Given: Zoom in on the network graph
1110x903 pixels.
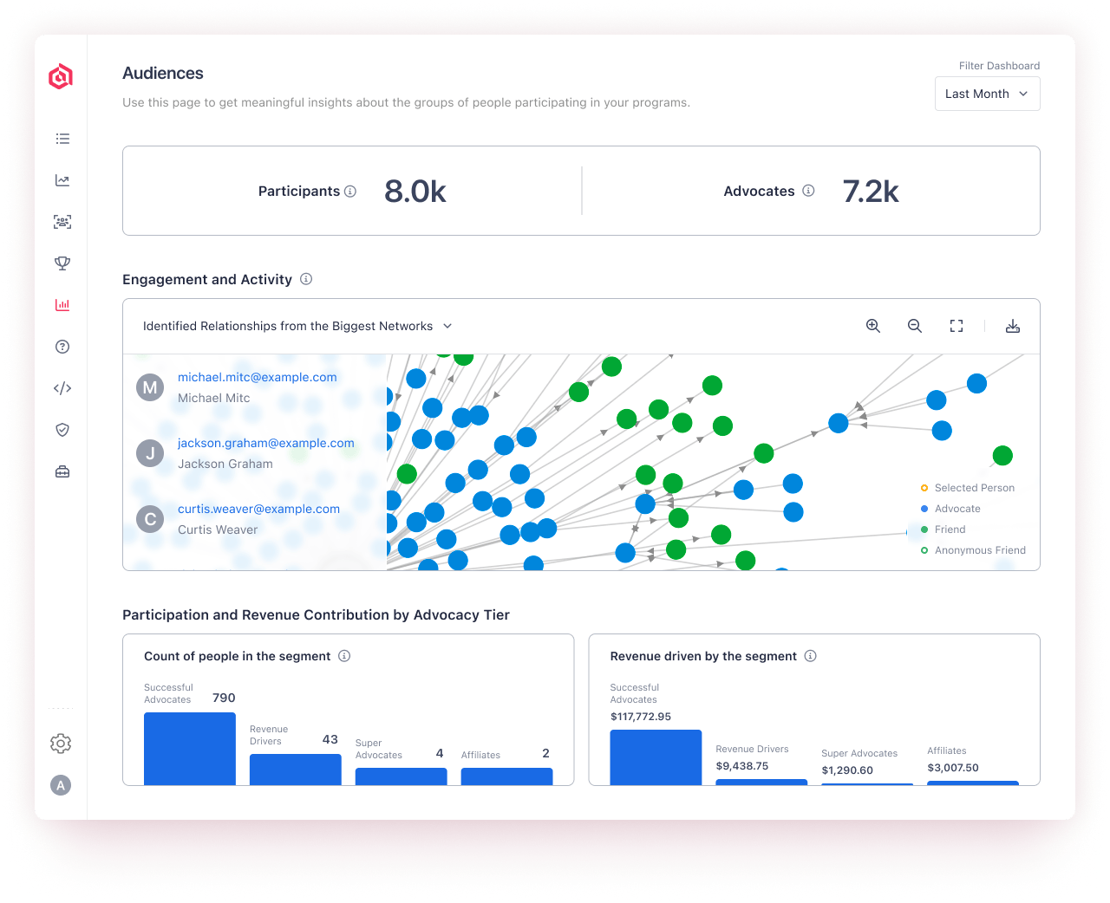Looking at the screenshot, I should [872, 326].
